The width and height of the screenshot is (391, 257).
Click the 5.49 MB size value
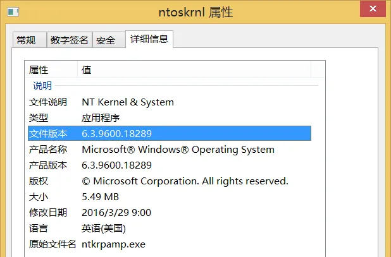point(100,197)
